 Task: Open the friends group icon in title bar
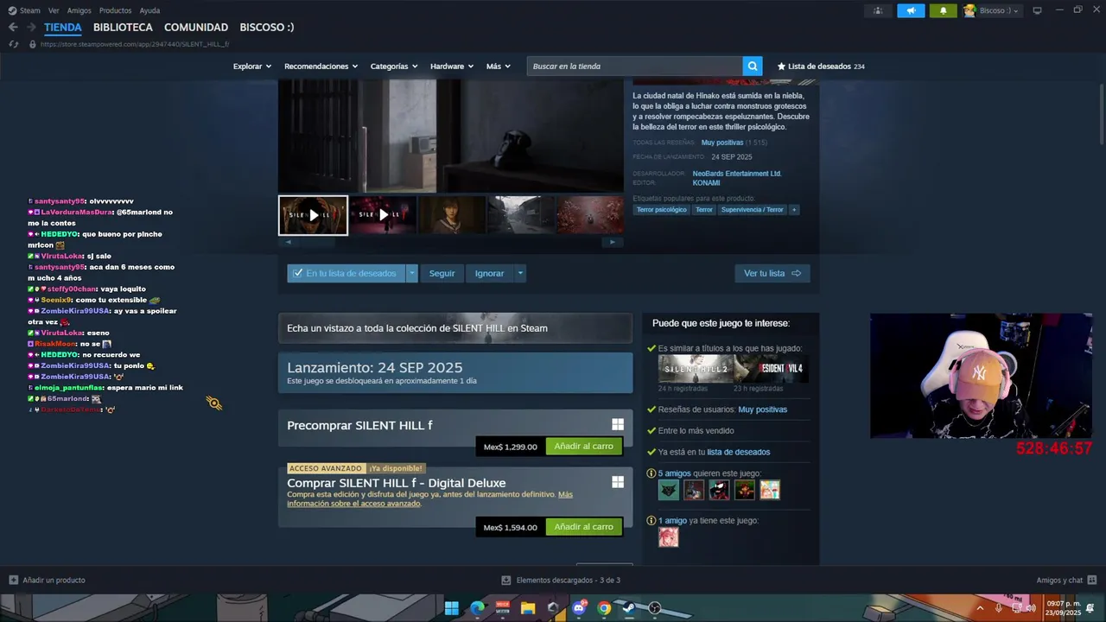[877, 10]
